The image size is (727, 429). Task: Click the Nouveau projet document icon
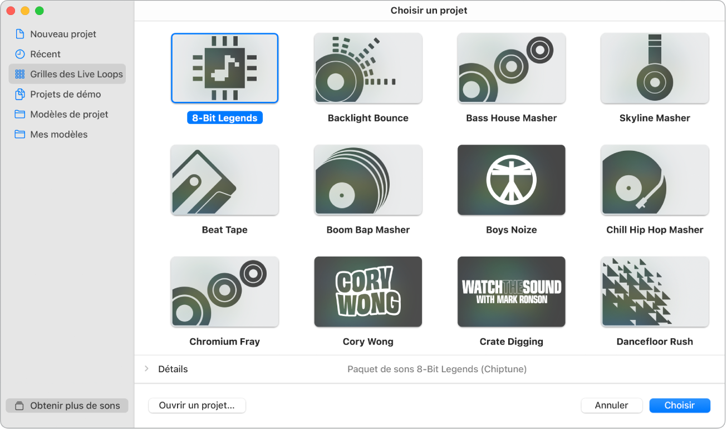[20, 34]
